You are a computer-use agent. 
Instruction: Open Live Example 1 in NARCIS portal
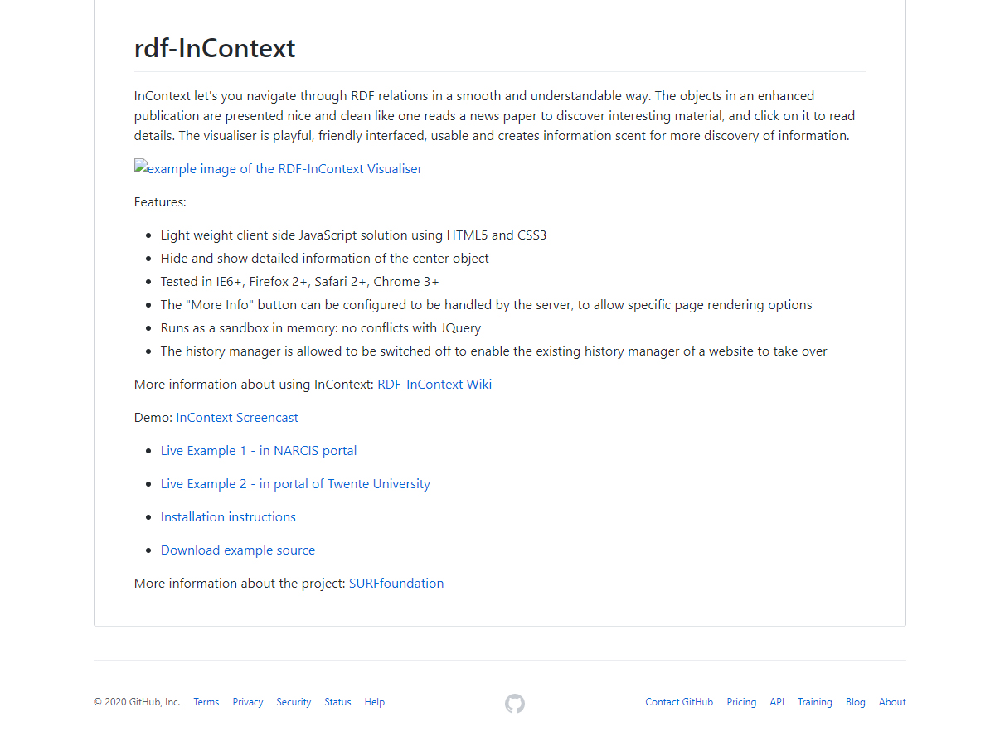pyautogui.click(x=259, y=451)
